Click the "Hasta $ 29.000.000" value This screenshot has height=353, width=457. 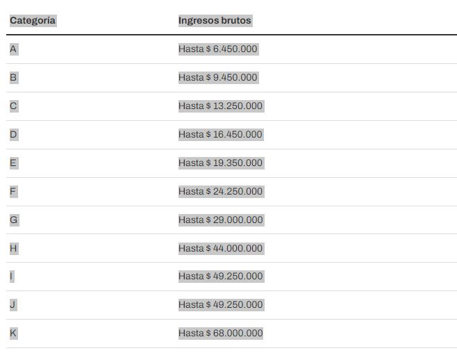coord(220,220)
